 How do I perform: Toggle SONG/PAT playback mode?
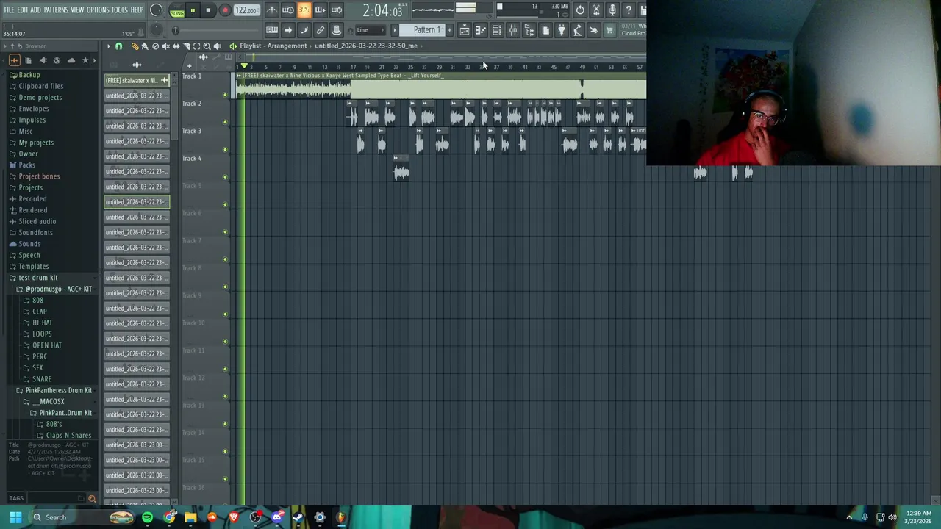(177, 11)
